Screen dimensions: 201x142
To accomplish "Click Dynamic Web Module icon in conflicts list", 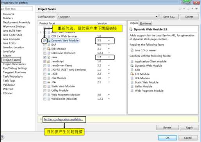I will [x=132, y=66].
